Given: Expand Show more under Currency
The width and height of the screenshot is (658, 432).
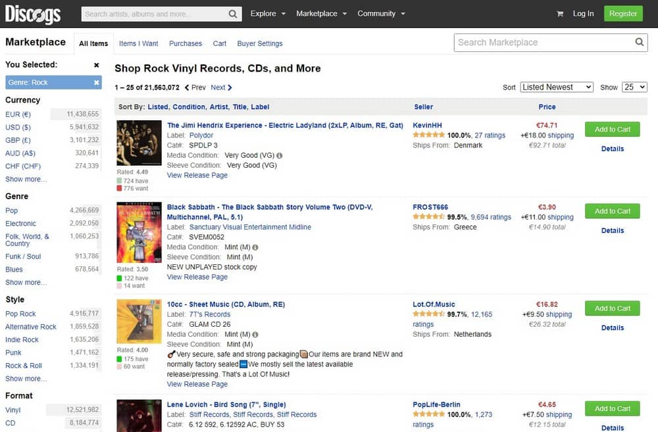Looking at the screenshot, I should pos(26,179).
